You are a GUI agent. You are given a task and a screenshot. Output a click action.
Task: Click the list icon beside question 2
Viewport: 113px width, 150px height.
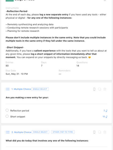click(8, 132)
